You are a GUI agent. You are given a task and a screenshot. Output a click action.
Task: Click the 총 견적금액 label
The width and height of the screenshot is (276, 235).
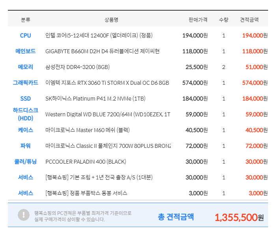pyautogui.click(x=176, y=217)
